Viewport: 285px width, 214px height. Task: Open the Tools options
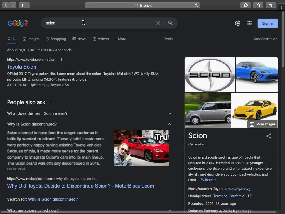[168, 39]
